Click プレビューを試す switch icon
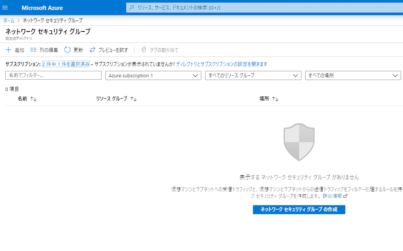The height and width of the screenshot is (251, 403). (92, 50)
